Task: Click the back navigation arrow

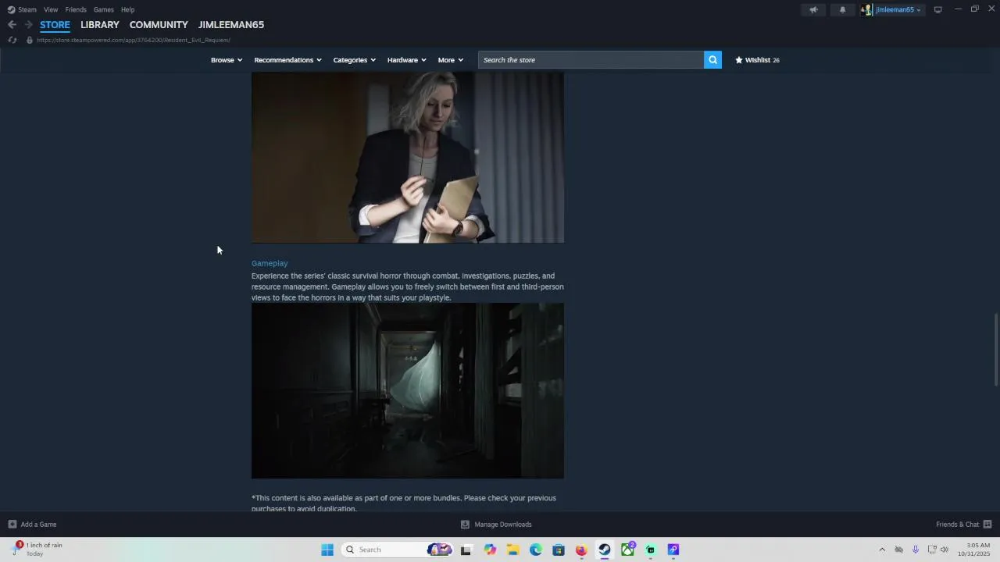Action: 12,25
